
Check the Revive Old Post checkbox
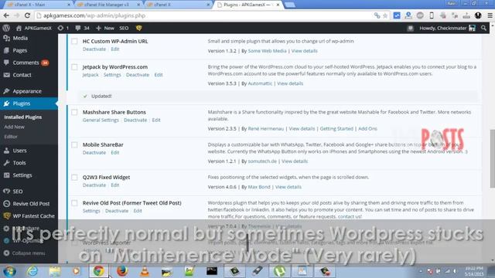pyautogui.click(x=74, y=203)
